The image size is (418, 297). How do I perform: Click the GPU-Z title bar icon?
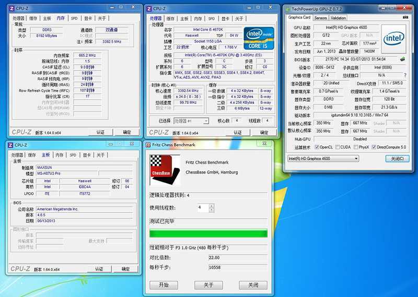click(288, 9)
